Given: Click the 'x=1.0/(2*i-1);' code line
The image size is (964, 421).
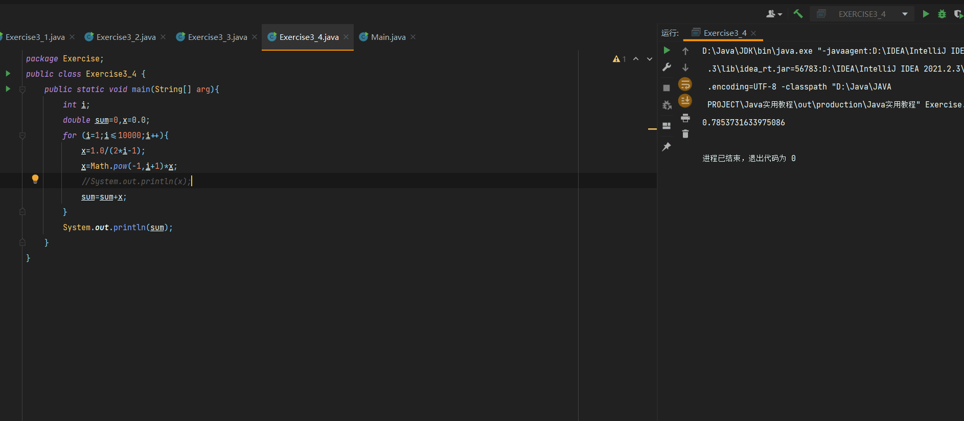Looking at the screenshot, I should [x=113, y=151].
